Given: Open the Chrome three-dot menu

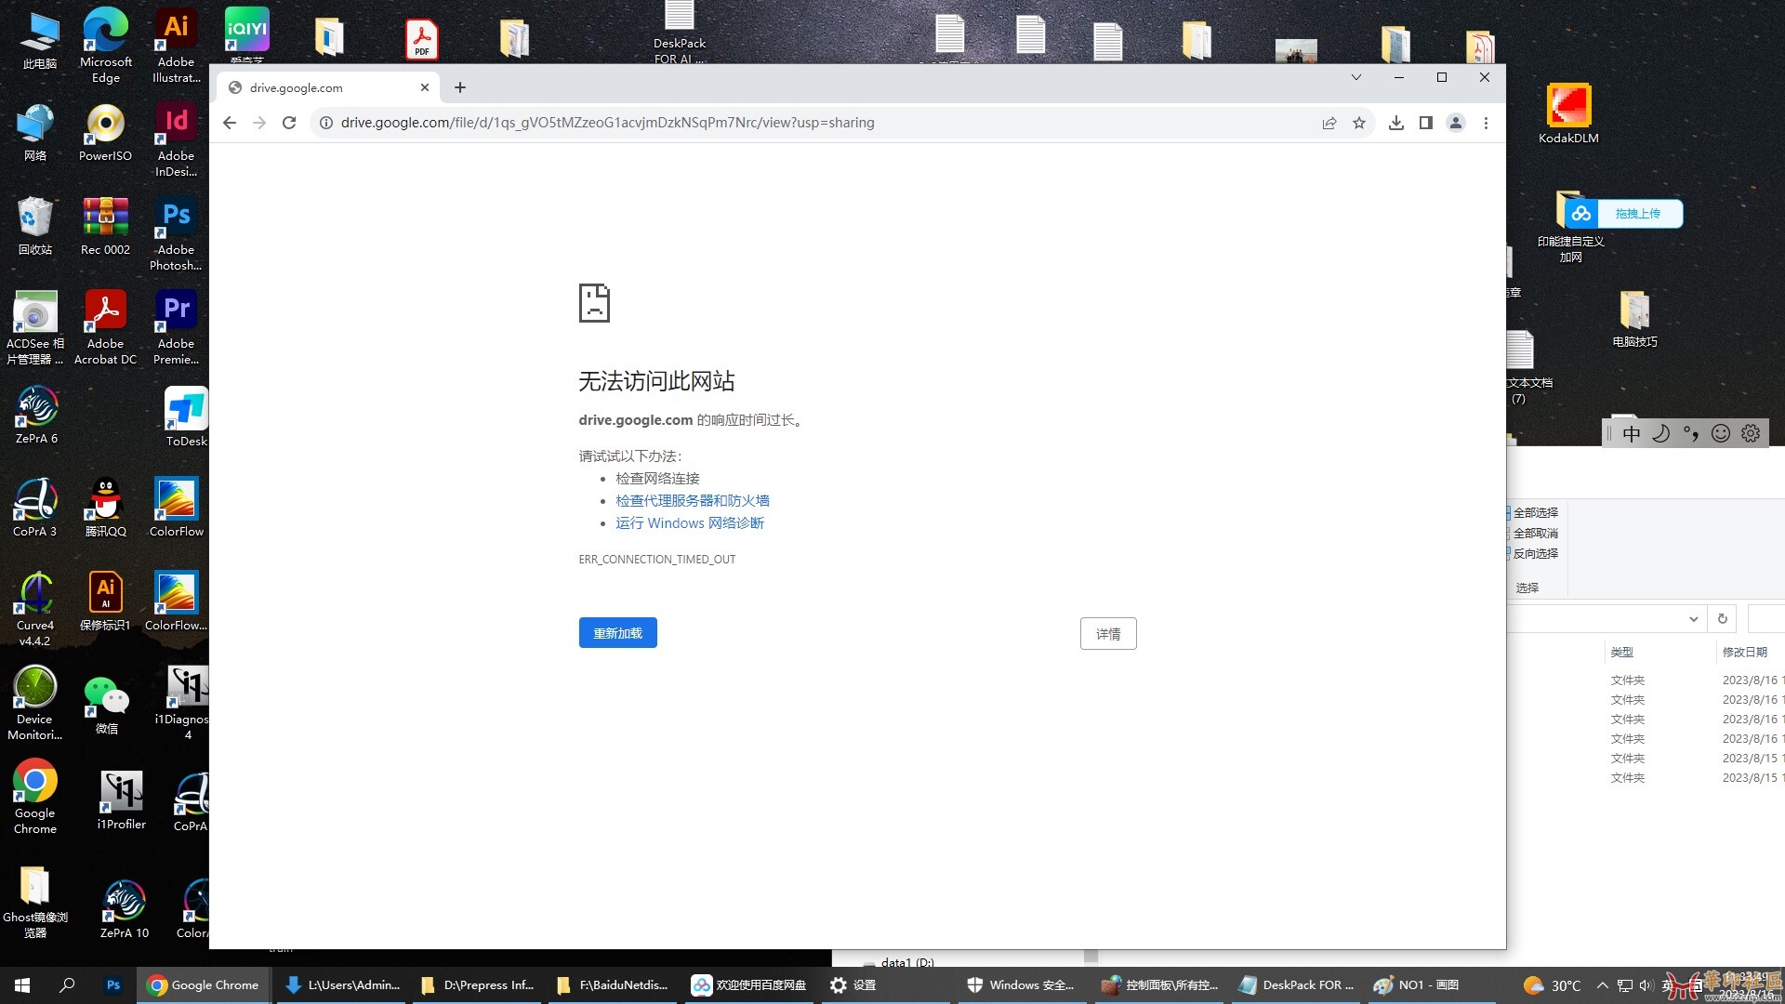Looking at the screenshot, I should pos(1486,123).
